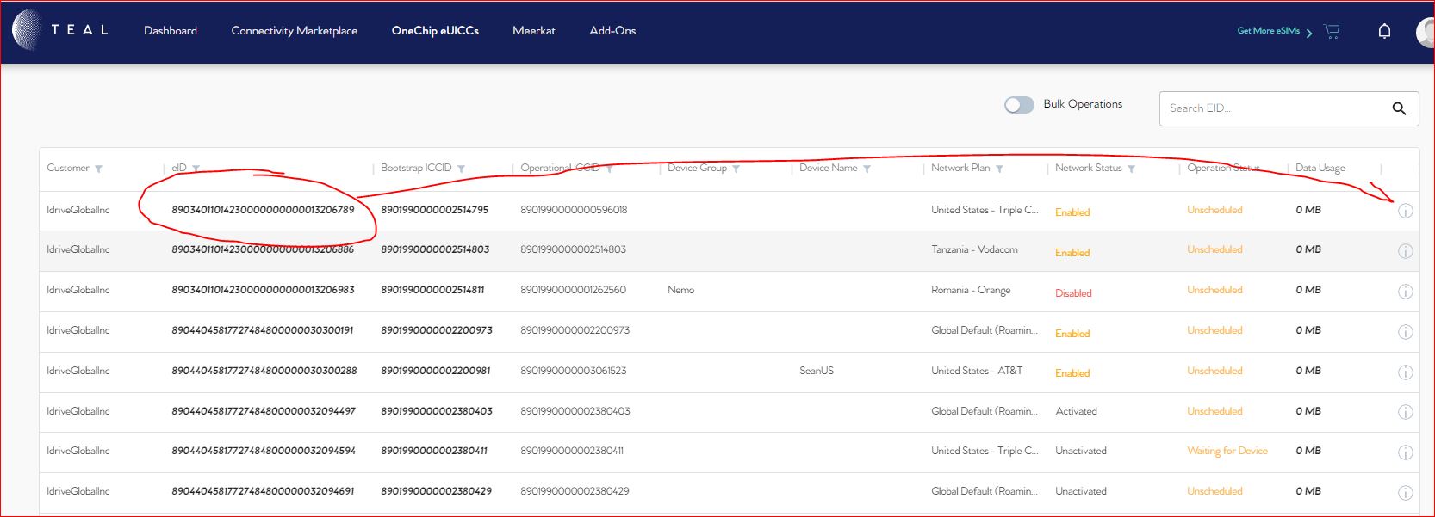Click device name SeanUS

[x=817, y=371]
